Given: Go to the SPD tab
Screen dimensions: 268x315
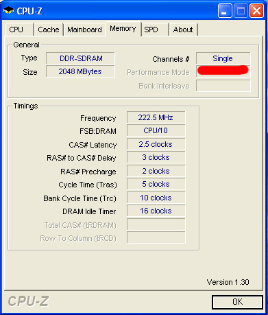Looking at the screenshot, I should pyautogui.click(x=155, y=30).
